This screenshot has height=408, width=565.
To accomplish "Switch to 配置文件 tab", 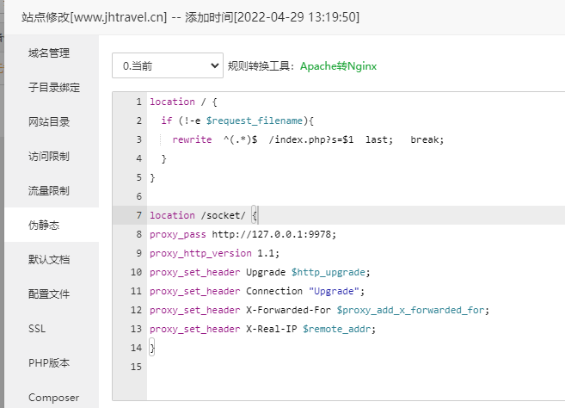I will click(49, 294).
